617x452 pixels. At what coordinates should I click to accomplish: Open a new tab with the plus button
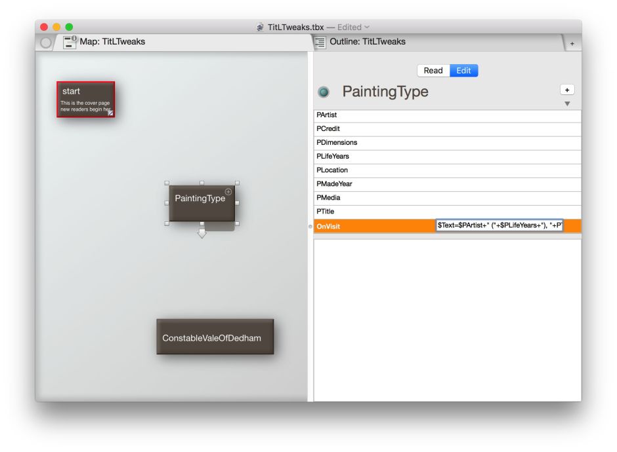[572, 43]
